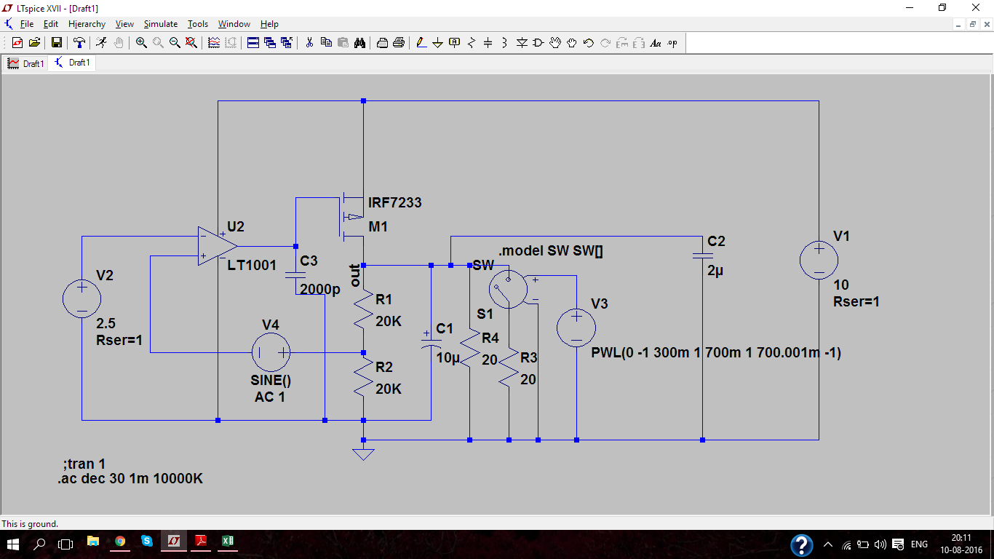994x559 pixels.
Task: Click the PWL source value text
Action: click(717, 353)
